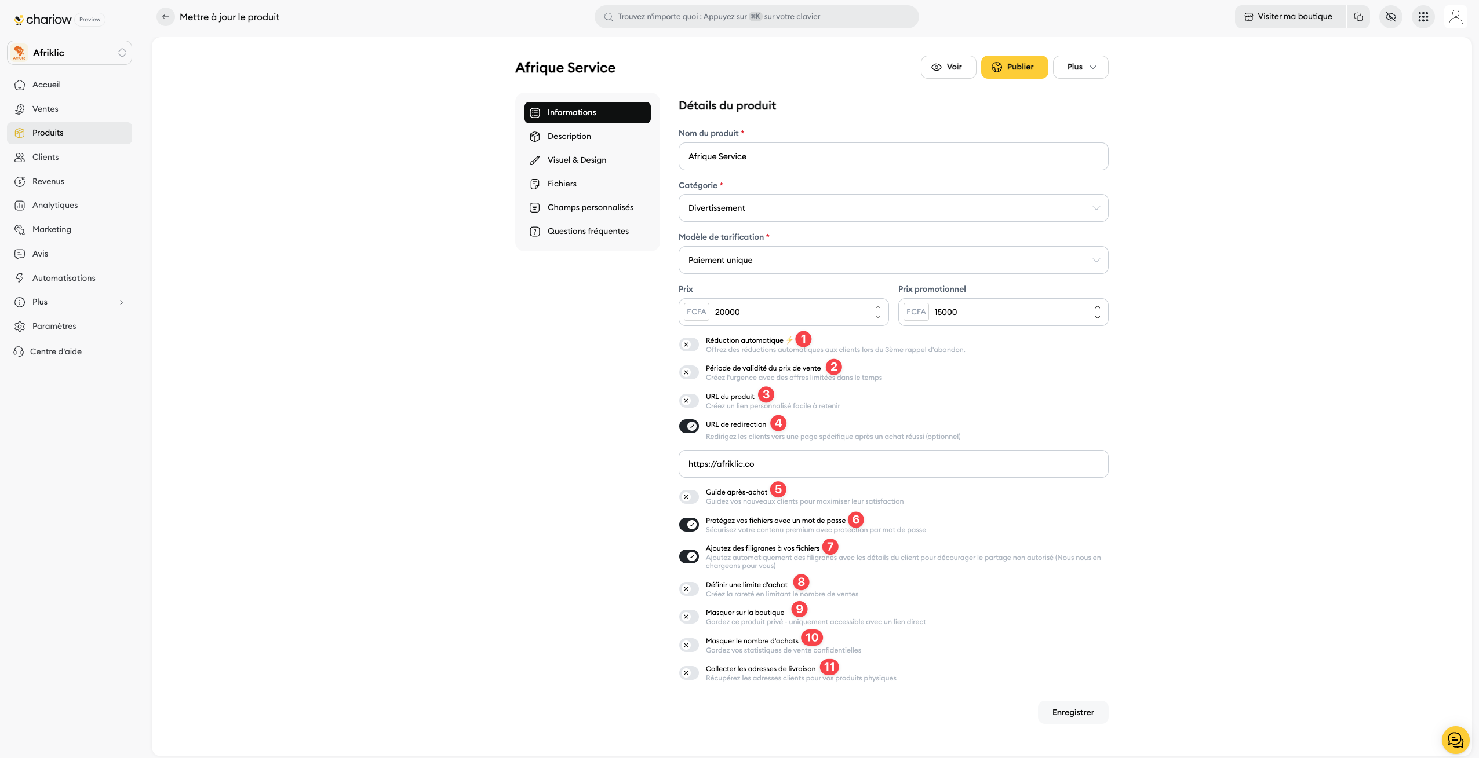
Task: Click the yellow Publier button
Action: pos(1014,67)
